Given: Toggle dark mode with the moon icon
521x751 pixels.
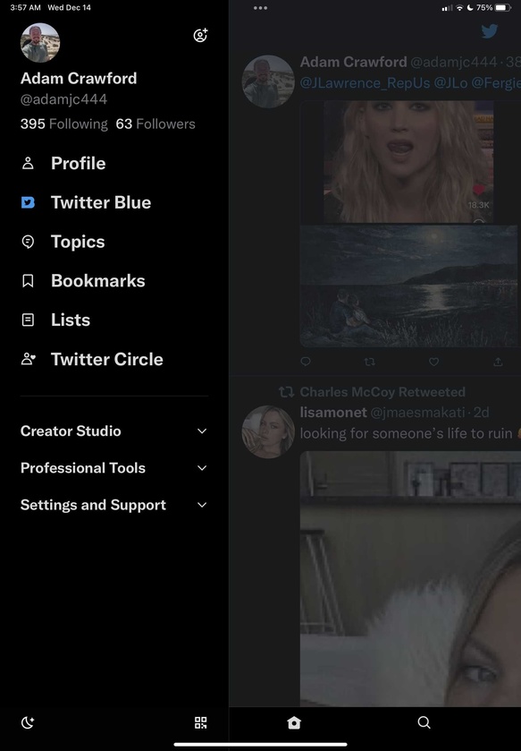Looking at the screenshot, I should (28, 722).
